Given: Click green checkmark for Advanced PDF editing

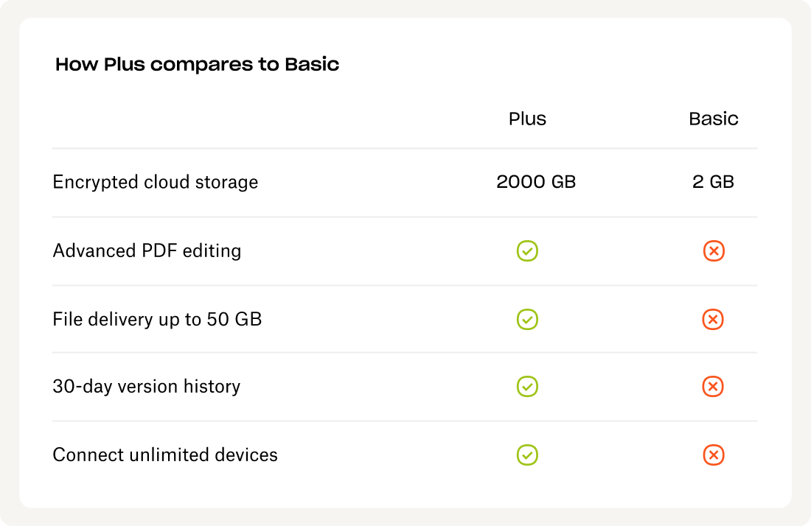Looking at the screenshot, I should pyautogui.click(x=527, y=251).
